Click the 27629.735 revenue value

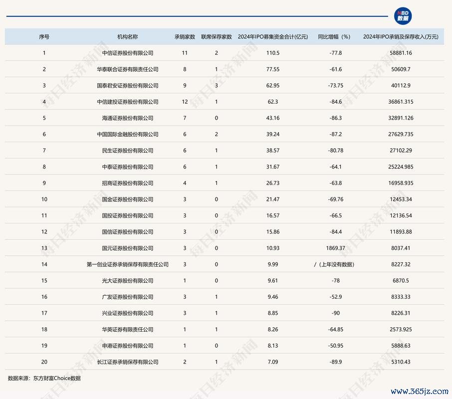click(401, 134)
